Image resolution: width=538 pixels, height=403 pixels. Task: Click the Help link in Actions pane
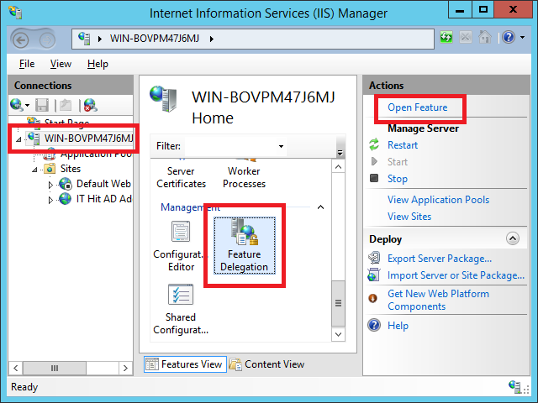[x=398, y=325]
